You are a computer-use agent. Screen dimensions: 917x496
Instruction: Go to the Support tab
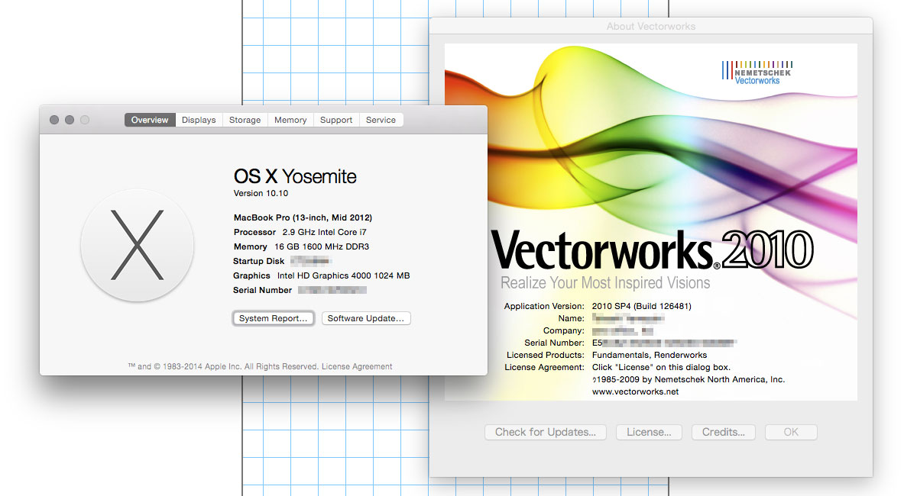336,120
